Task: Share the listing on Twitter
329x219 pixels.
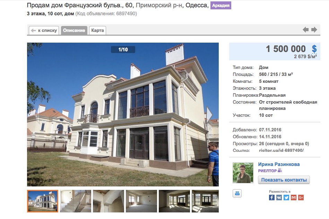Action: (286, 198)
